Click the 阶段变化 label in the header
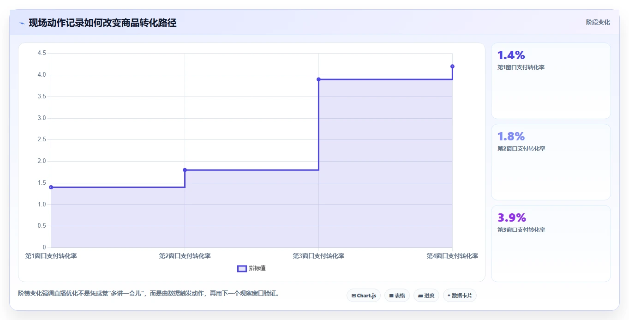 (598, 22)
